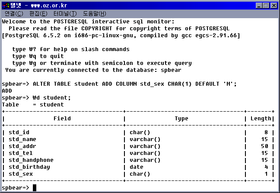The height and width of the screenshot is (193, 280).
Task: Close the telnet window
Action: coord(274,6)
